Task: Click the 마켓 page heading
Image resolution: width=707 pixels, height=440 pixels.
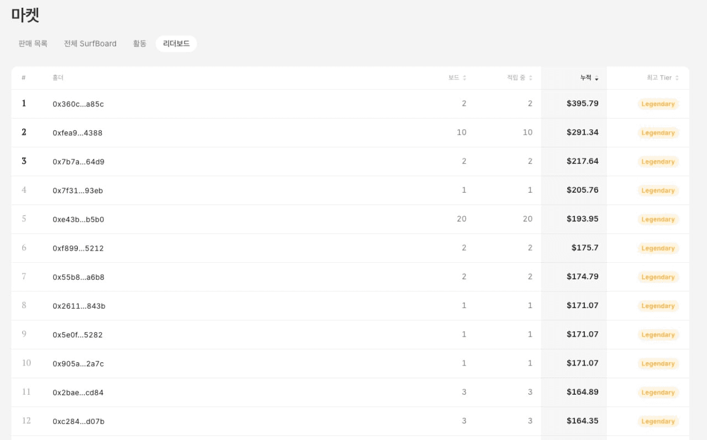Action: point(25,15)
